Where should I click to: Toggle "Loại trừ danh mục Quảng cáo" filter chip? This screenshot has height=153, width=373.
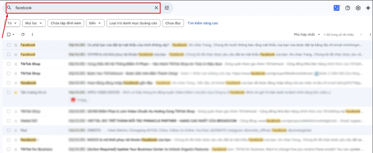pyautogui.click(x=133, y=23)
